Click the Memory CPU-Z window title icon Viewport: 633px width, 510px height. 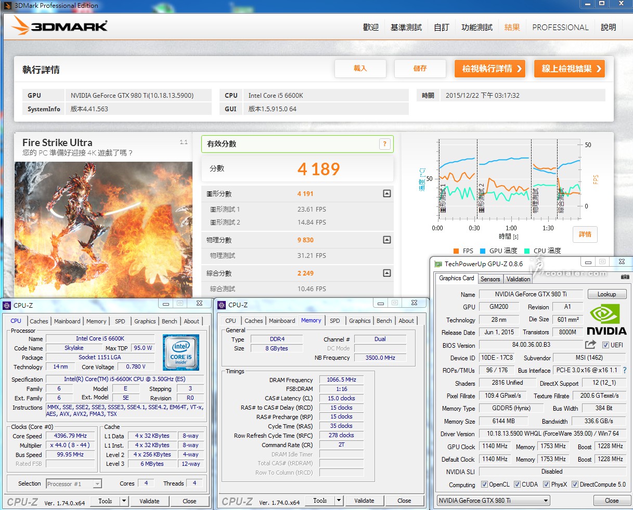click(222, 305)
